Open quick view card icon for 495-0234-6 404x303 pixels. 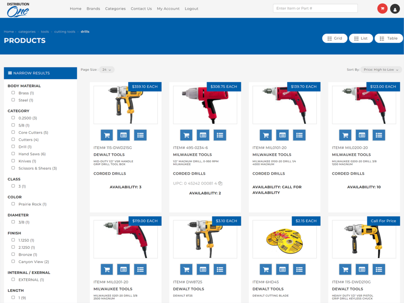point(203,135)
